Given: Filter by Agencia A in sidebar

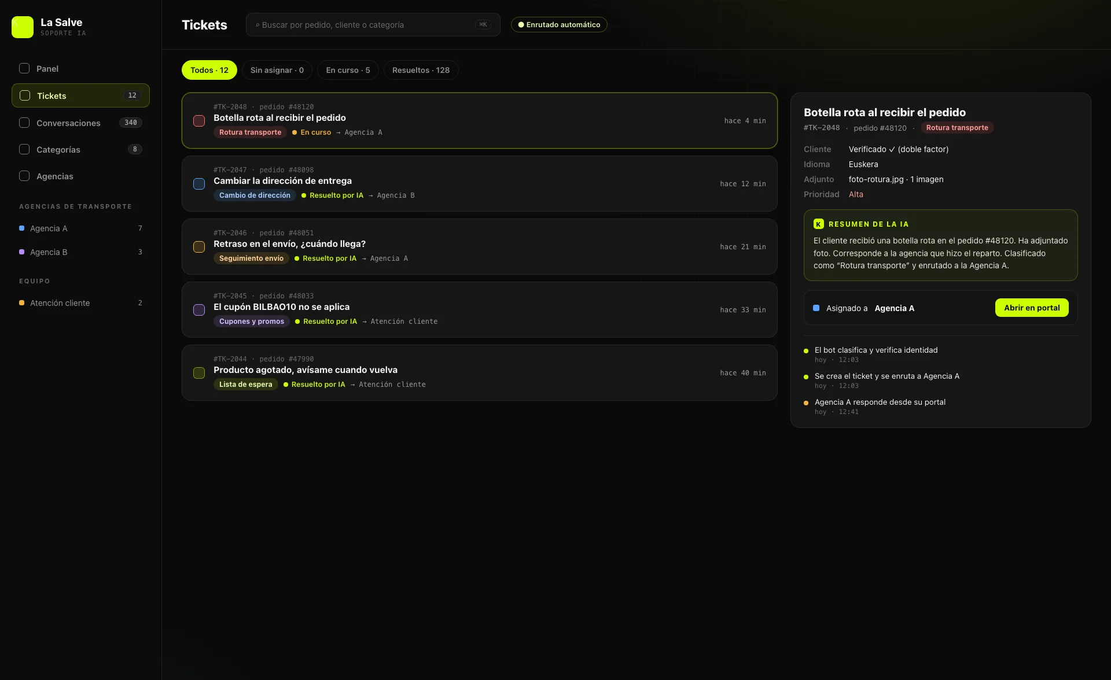Looking at the screenshot, I should pos(80,228).
